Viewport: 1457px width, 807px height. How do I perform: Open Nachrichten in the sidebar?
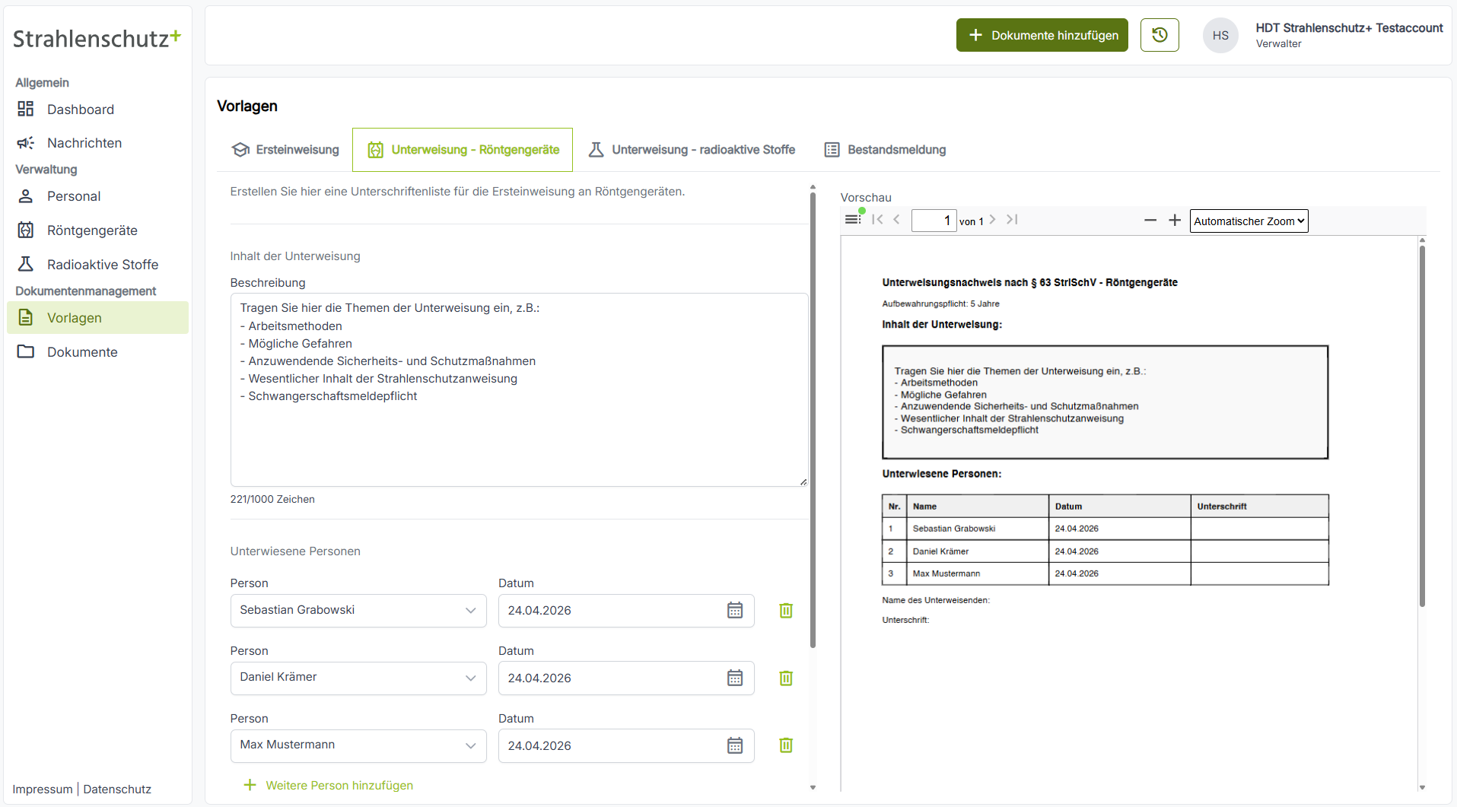[97, 143]
